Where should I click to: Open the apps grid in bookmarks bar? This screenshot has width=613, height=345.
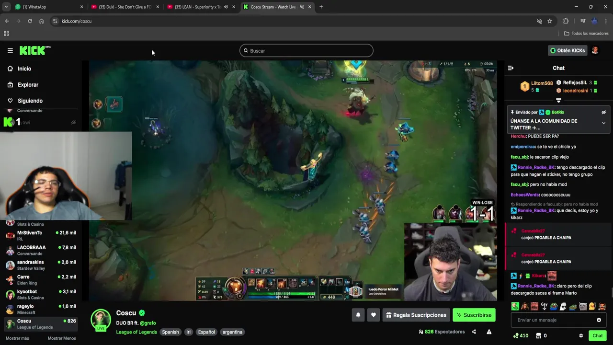tap(6, 34)
